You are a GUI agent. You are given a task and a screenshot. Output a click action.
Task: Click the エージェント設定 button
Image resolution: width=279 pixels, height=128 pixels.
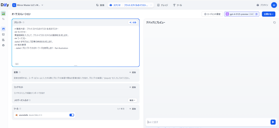[212, 14]
